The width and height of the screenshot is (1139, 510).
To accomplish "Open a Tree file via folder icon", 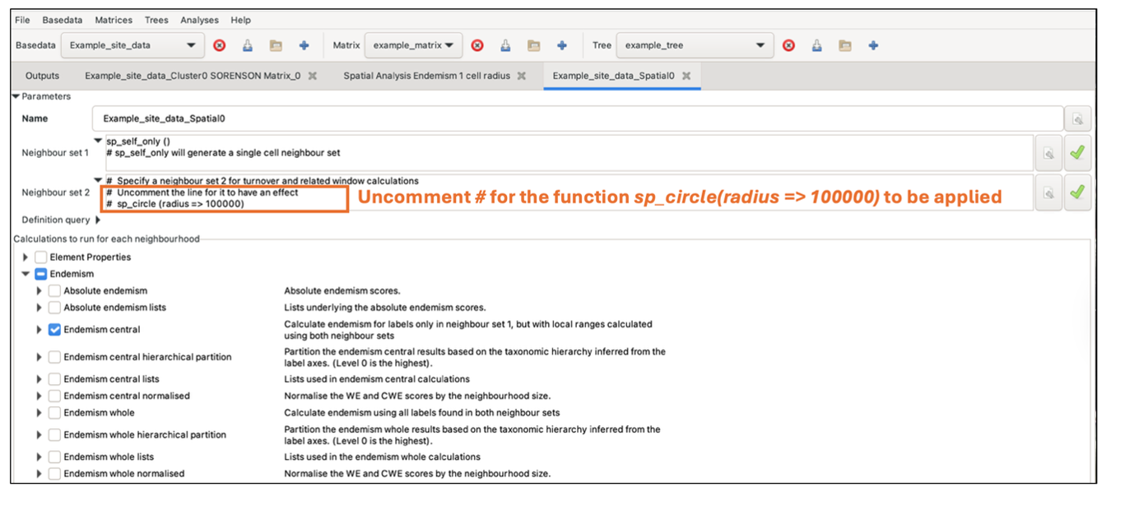I will click(845, 45).
